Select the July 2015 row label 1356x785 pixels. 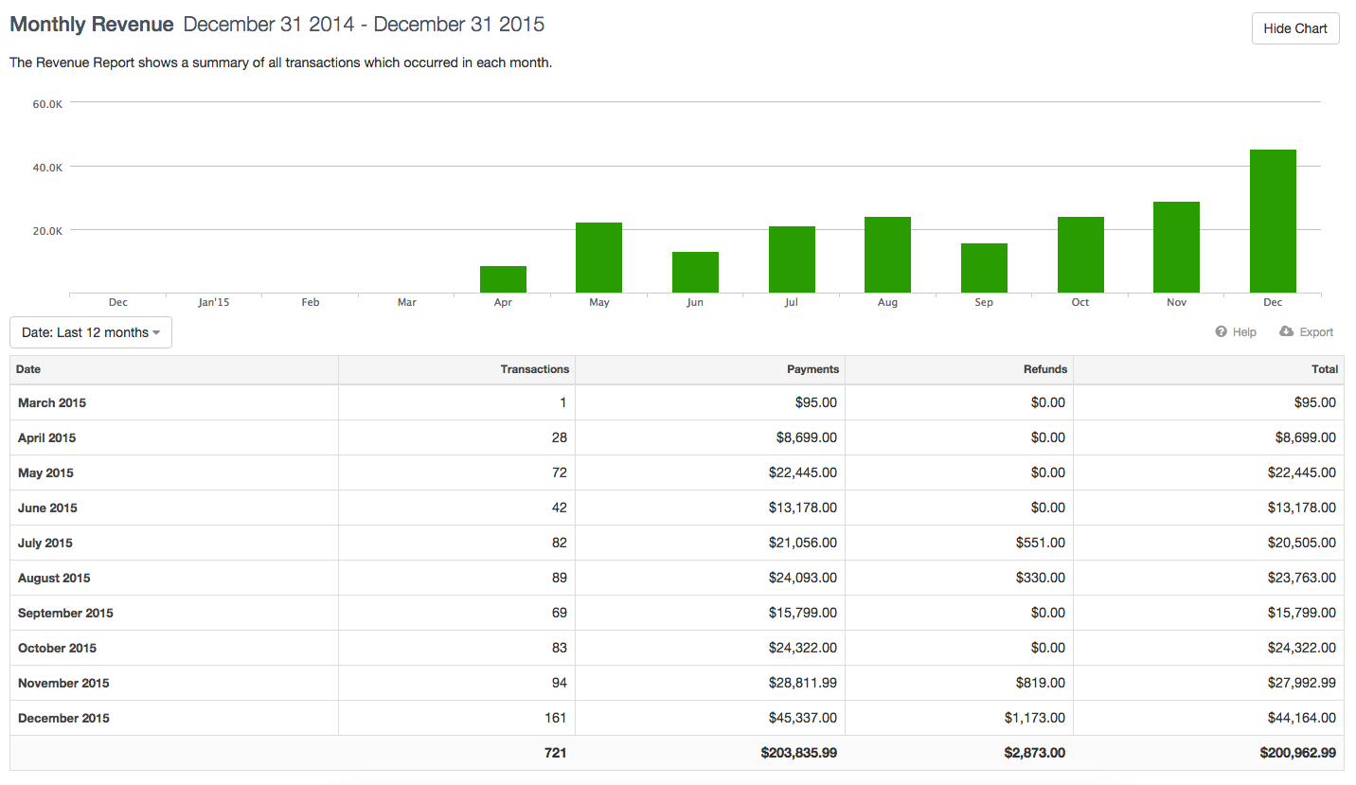pos(45,544)
